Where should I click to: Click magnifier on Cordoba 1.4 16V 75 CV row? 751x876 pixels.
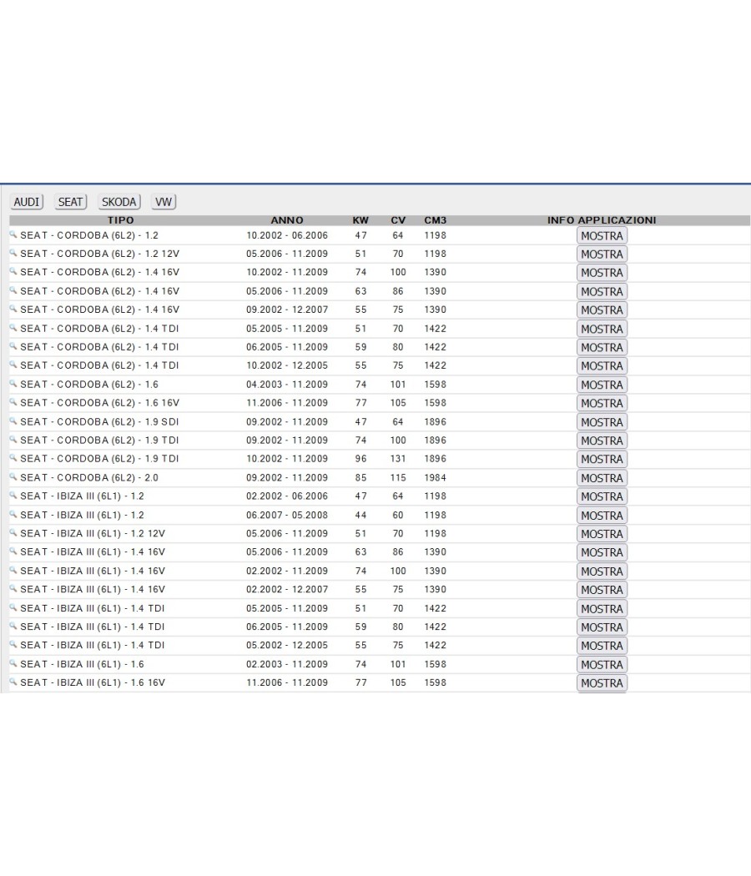point(13,309)
